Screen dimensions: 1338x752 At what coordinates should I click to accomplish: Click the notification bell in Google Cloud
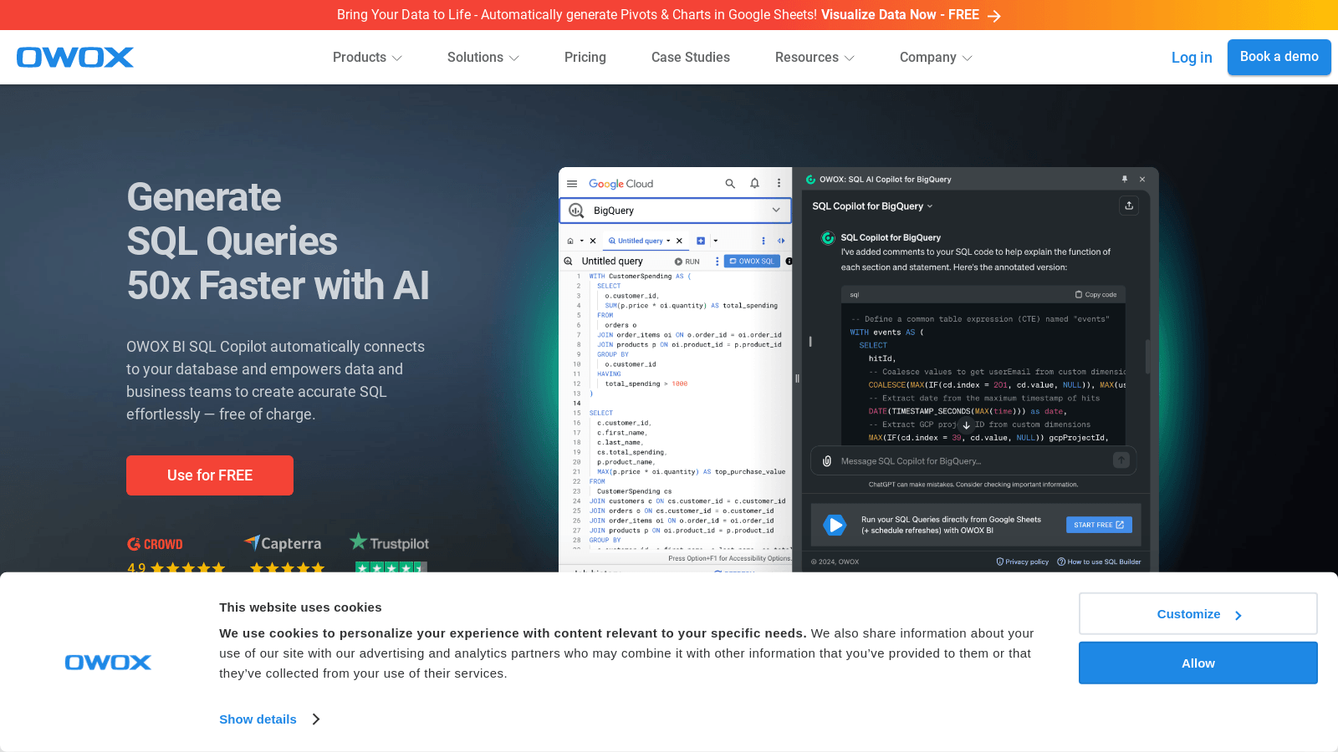click(x=754, y=184)
